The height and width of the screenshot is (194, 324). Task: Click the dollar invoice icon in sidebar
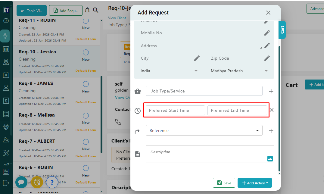point(6,101)
